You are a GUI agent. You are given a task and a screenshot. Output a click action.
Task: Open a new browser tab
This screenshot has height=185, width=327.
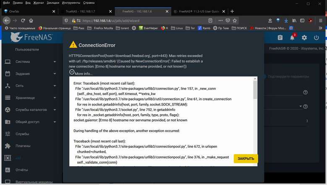pos(232,11)
